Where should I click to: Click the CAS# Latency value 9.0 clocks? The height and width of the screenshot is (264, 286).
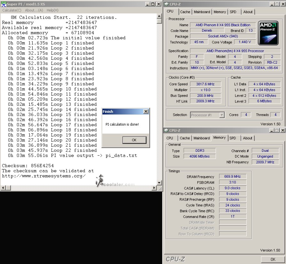coord(233,188)
